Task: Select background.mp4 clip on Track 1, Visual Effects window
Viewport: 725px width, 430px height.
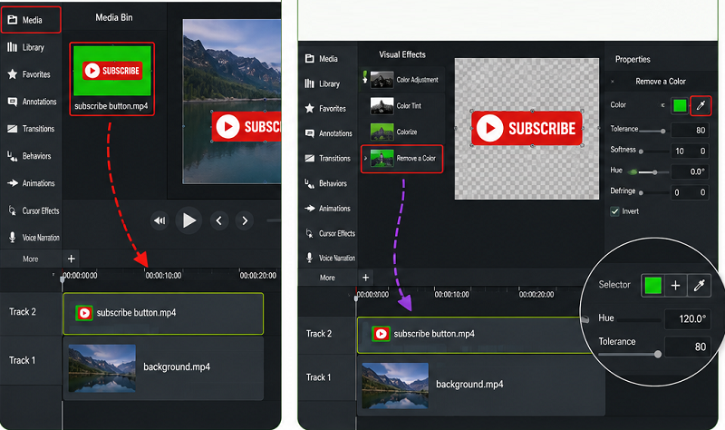Action: coord(481,386)
